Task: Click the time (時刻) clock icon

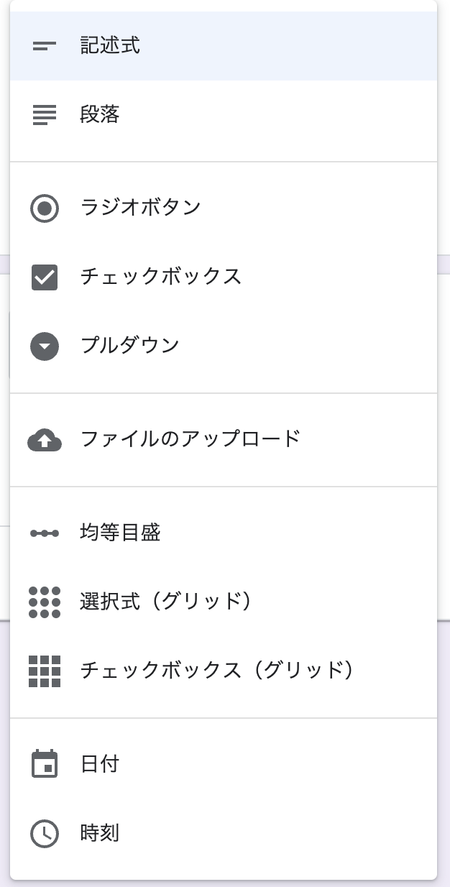Action: [x=44, y=834]
